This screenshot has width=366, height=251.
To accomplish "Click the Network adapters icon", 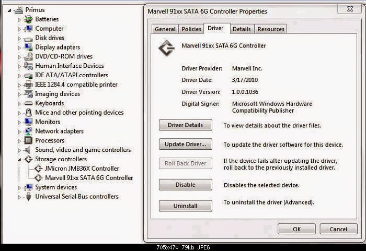I will (x=28, y=131).
